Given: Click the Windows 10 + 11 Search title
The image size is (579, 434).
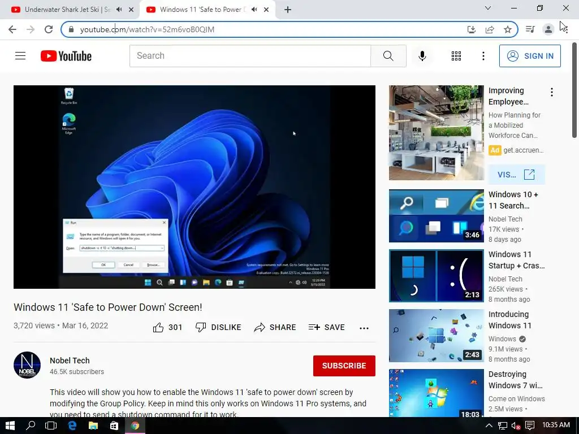Looking at the screenshot, I should (x=513, y=200).
